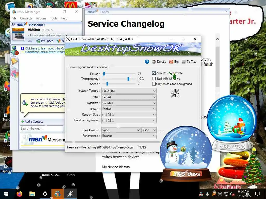Click the snowflake icon in the system tray
This screenshot has width=266, height=199.
220,194
